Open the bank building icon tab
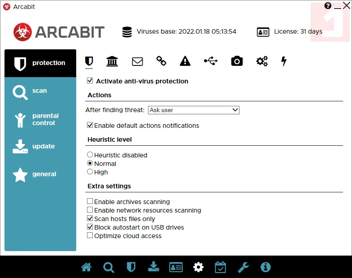 [112, 61]
